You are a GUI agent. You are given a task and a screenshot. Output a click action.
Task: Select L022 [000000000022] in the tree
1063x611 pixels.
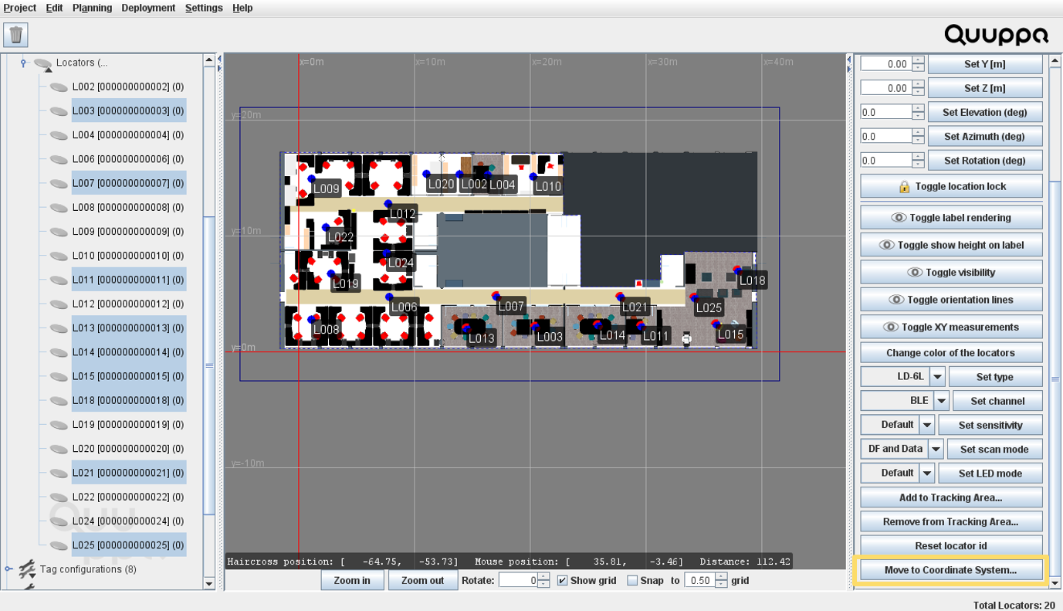pyautogui.click(x=128, y=497)
